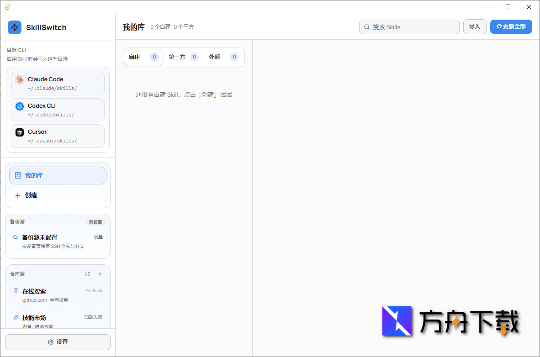Click the plus icon to add a repository source
Screen dimensions: 540x357
click(x=100, y=273)
